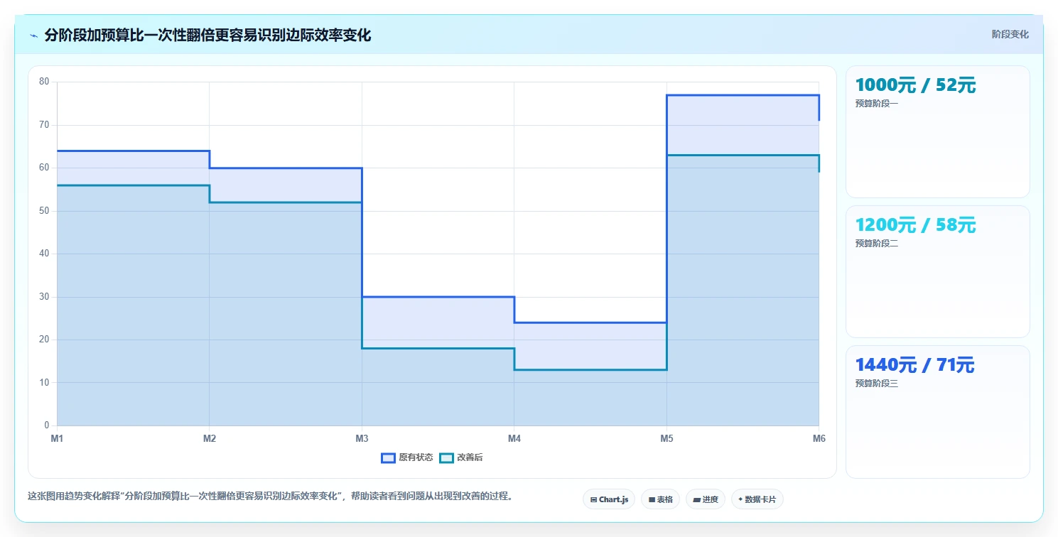Click the M5 axis label

coord(666,439)
